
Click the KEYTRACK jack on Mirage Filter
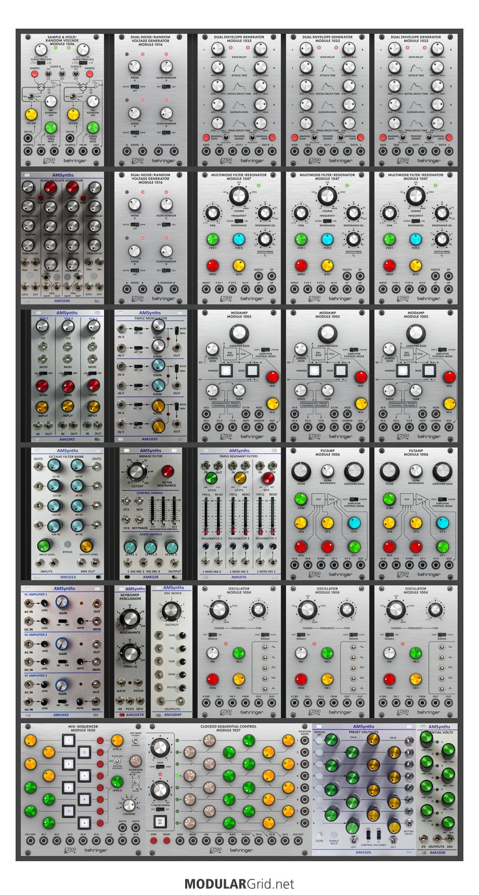[139, 519]
